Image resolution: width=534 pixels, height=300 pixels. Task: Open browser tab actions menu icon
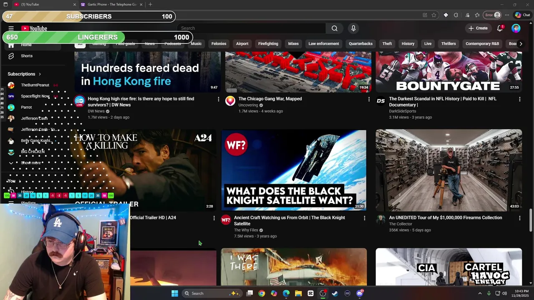5,4
